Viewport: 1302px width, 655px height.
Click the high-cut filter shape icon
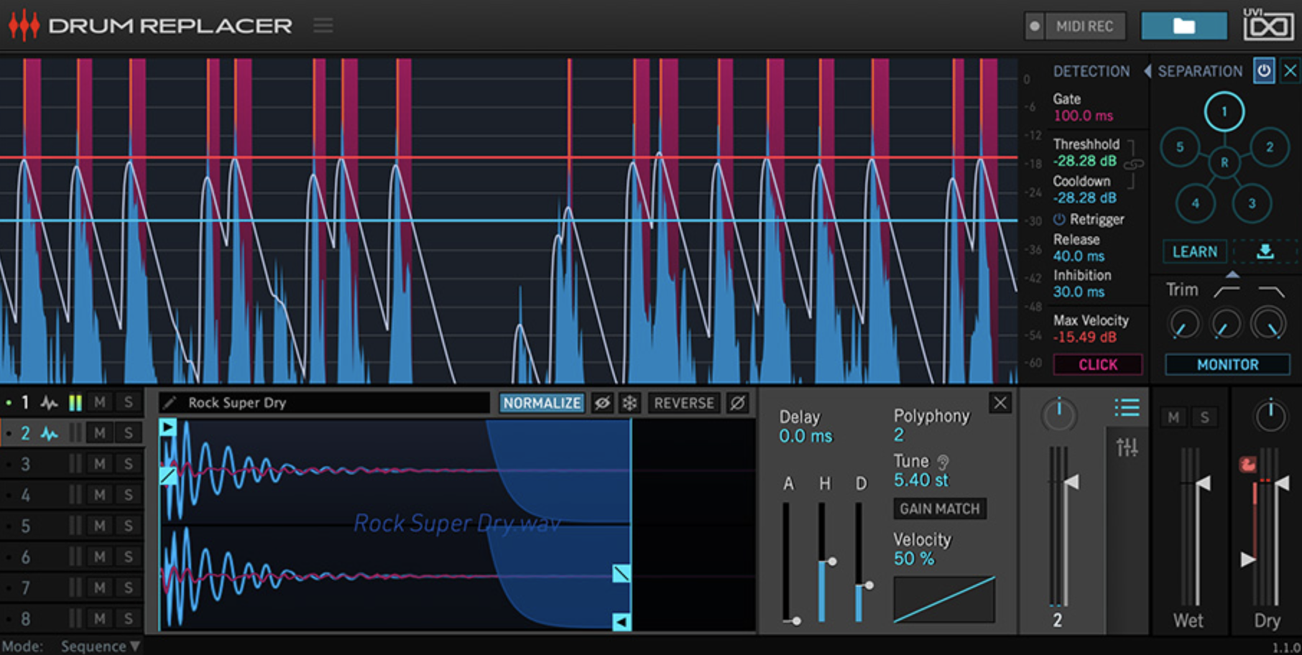[x=1271, y=291]
